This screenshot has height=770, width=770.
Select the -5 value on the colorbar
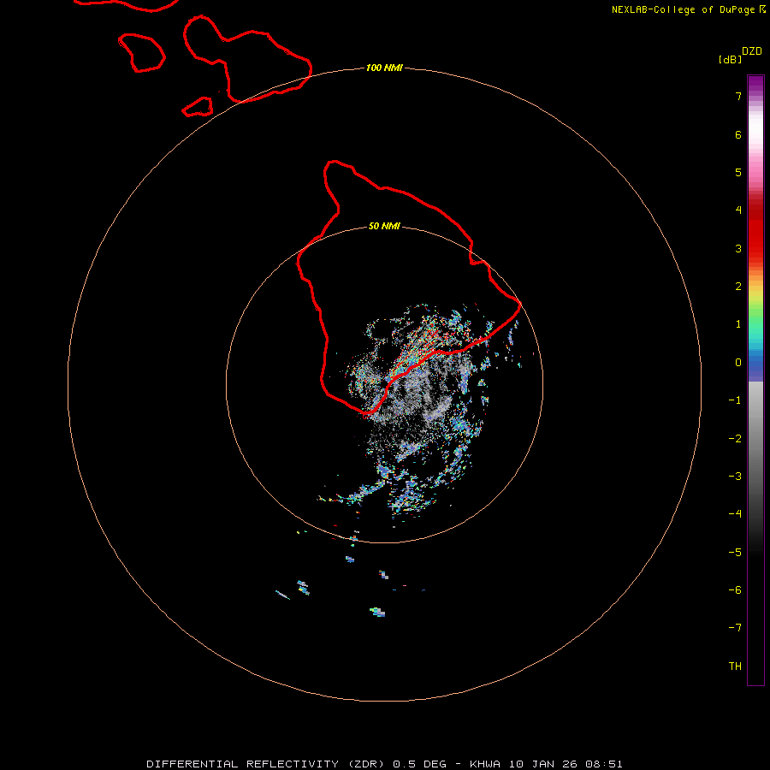tap(735, 553)
